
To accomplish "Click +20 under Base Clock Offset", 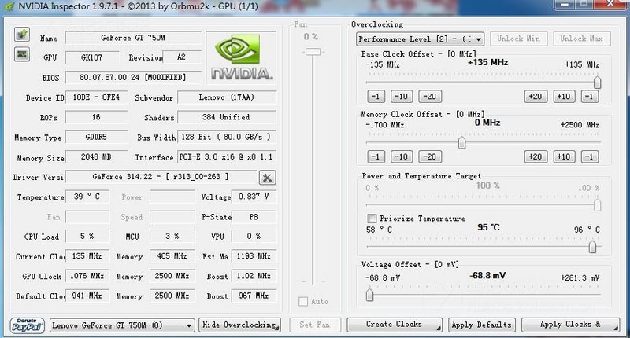I will click(535, 97).
